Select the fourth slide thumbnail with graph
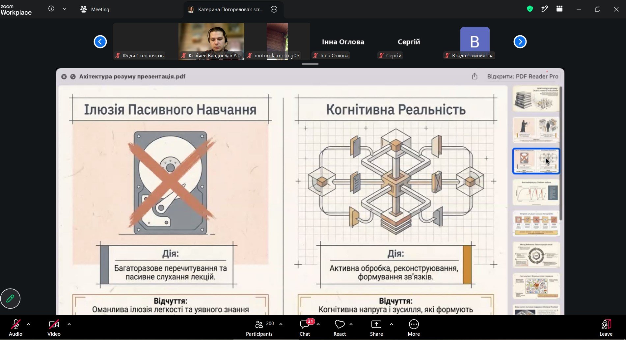This screenshot has width=626, height=340. (x=536, y=192)
